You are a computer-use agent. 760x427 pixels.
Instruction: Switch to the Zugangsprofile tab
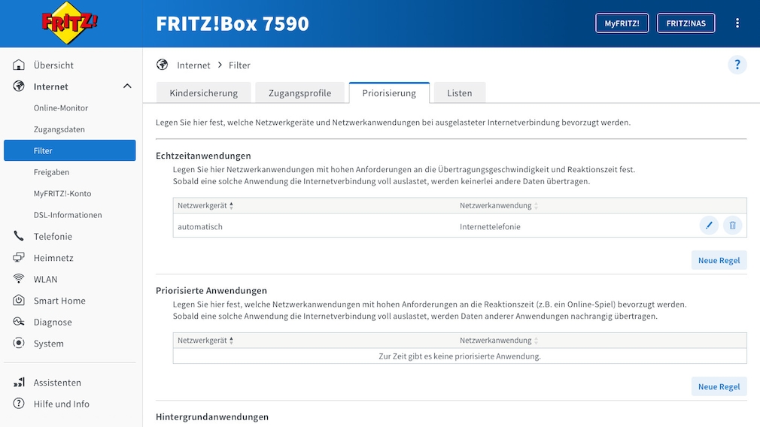(299, 93)
